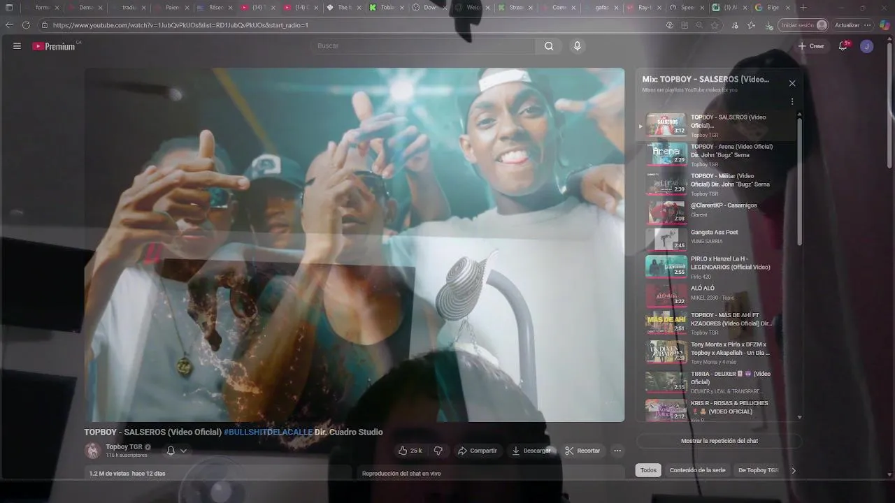Dislike the video
The height and width of the screenshot is (503, 895).
point(438,451)
